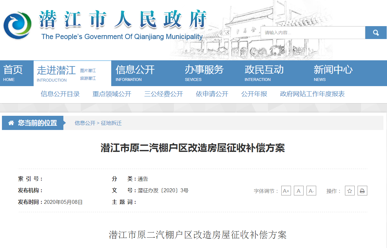Click A+ to enlarge the font size

tap(286, 191)
